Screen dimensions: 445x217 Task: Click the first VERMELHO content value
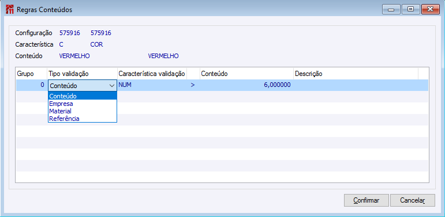[x=74, y=56]
